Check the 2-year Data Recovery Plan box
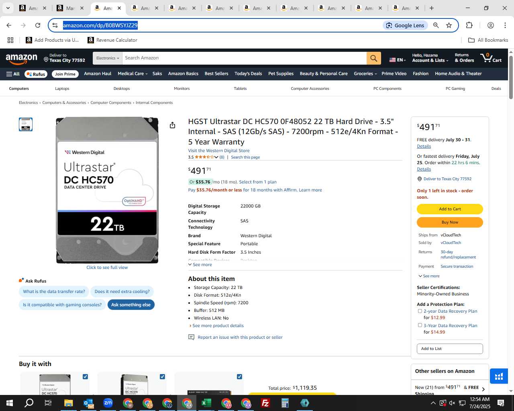The image size is (514, 411). click(420, 311)
